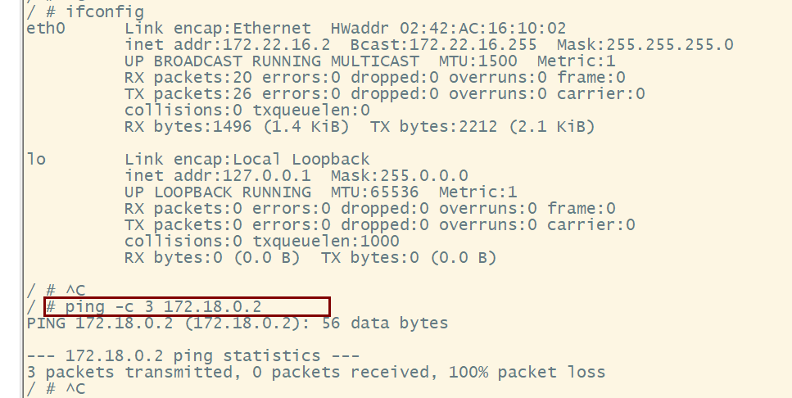The height and width of the screenshot is (398, 792).
Task: Click TX bytes:2212 (2.1 KiB)
Action: click(482, 126)
